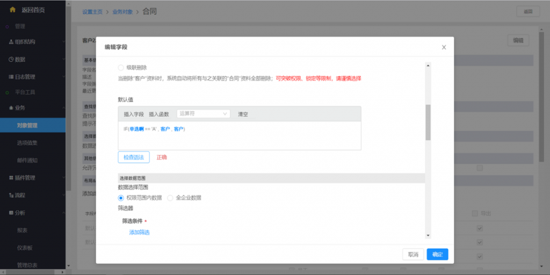Select the 全企业数据 radio button

coord(170,198)
